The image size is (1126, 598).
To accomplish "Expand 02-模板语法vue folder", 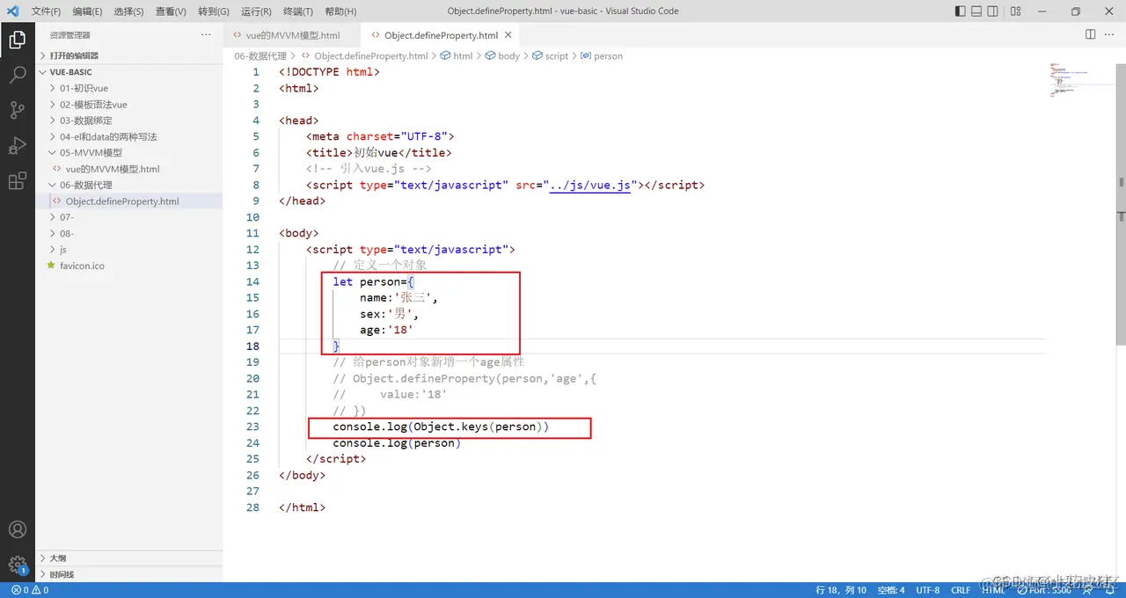I will point(129,105).
